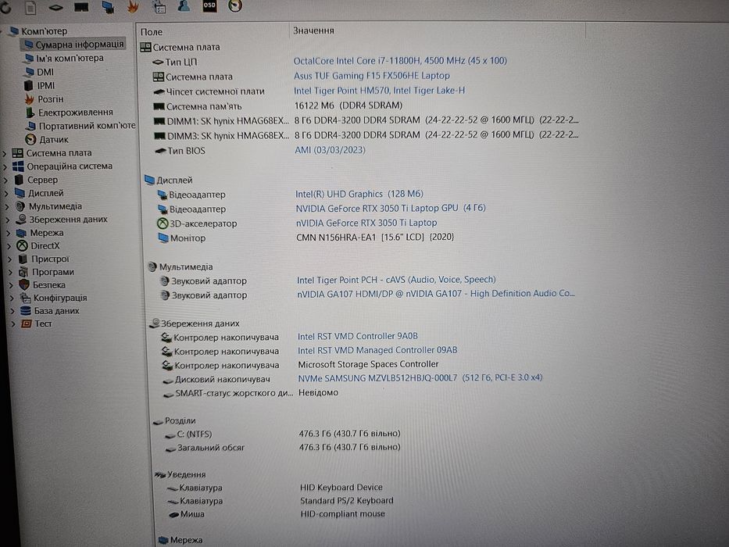Open the OSD panel toolbar icon

click(x=209, y=5)
